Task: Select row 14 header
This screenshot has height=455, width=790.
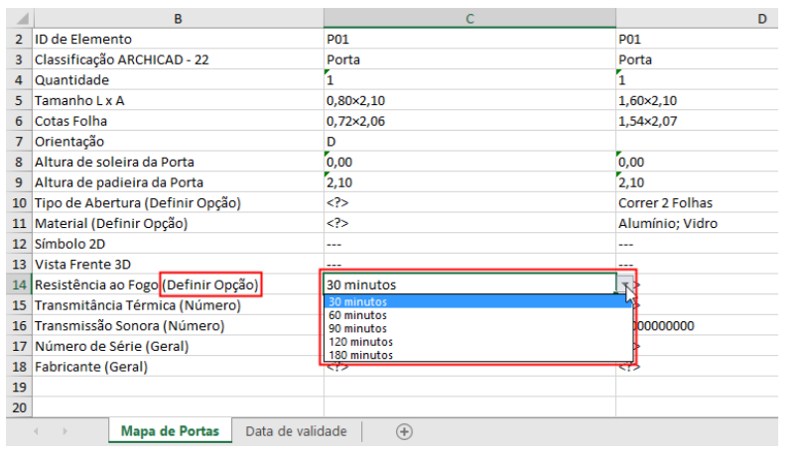Action: (x=18, y=285)
